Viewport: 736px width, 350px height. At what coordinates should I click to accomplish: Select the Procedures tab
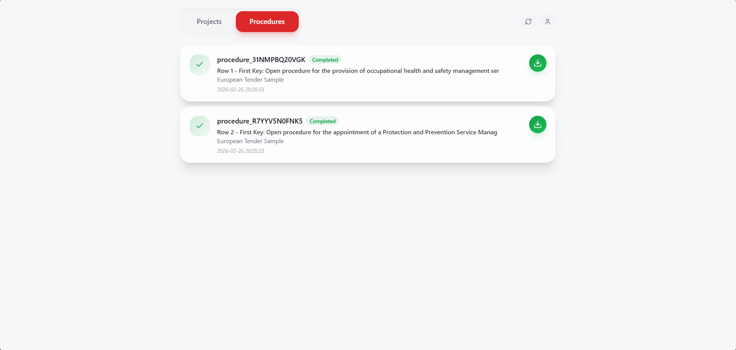coord(267,22)
